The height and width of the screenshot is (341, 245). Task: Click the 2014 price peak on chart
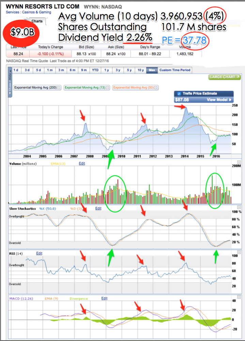pyautogui.click(x=185, y=108)
